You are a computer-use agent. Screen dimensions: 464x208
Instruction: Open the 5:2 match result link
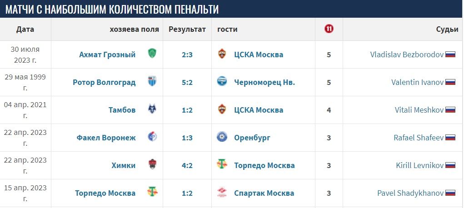pyautogui.click(x=187, y=82)
